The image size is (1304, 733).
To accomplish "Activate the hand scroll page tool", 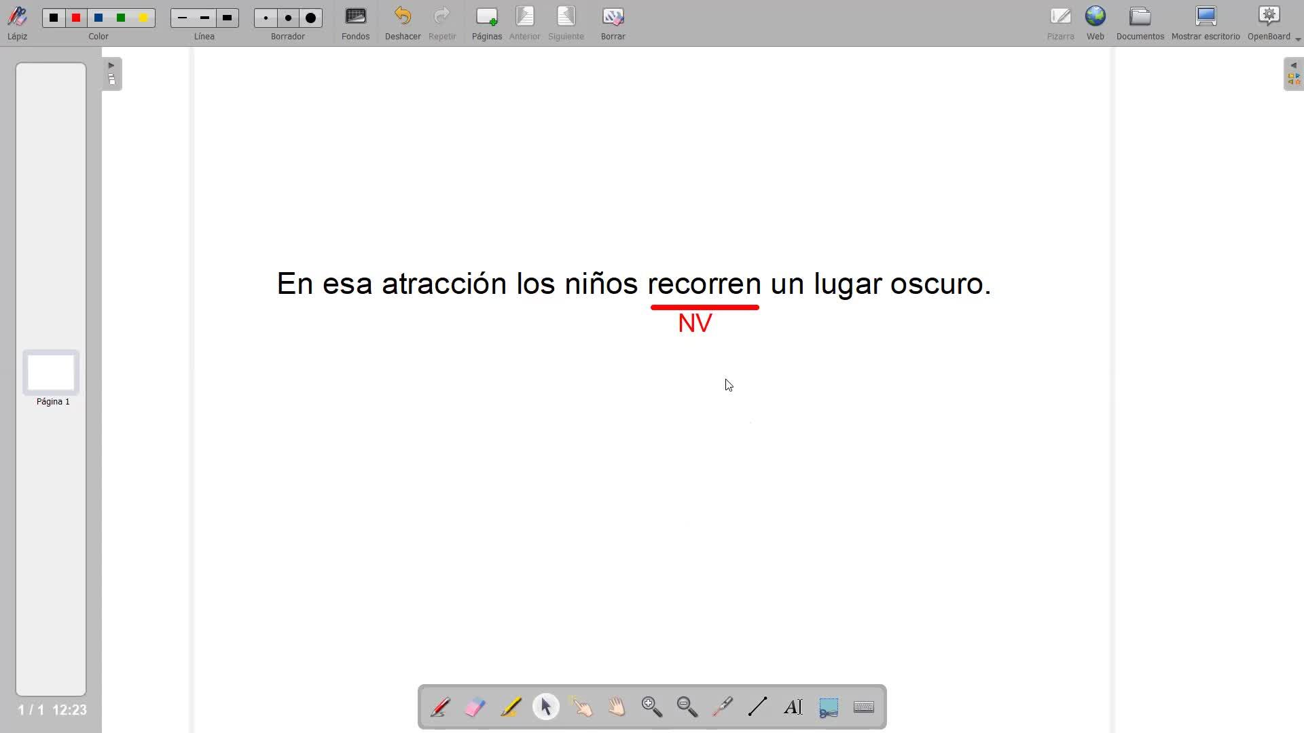I will (617, 707).
